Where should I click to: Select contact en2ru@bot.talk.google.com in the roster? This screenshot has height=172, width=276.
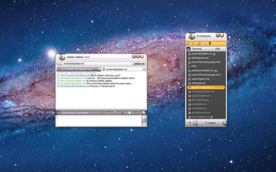(206, 62)
